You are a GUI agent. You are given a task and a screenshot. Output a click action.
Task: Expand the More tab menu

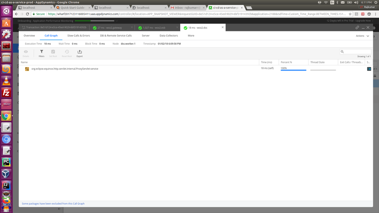pyautogui.click(x=191, y=36)
